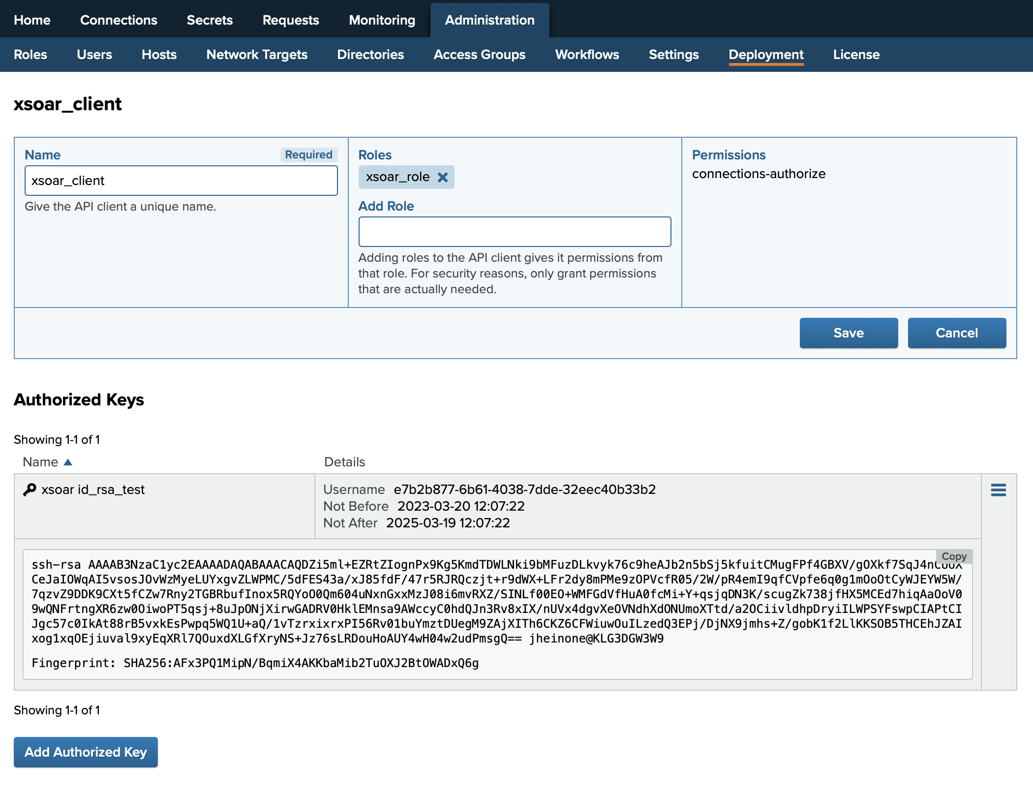Click Add Authorized Key button
The height and width of the screenshot is (795, 1033).
pyautogui.click(x=86, y=752)
